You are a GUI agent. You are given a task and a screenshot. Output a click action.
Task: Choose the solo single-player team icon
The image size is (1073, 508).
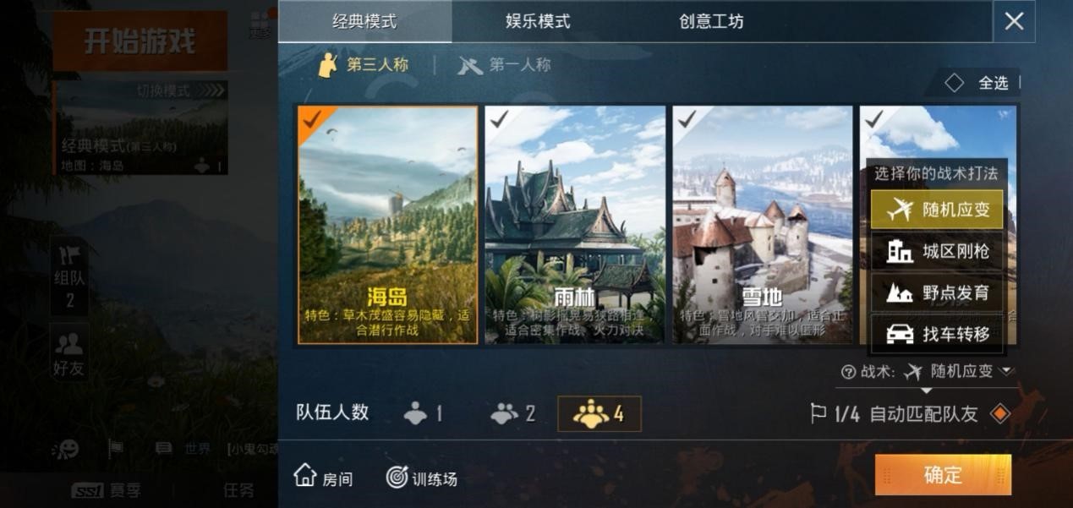[x=415, y=413]
